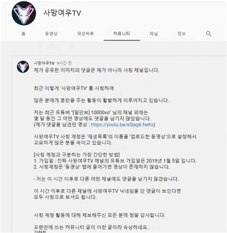Screen dimensions: 227x233
Task: Open the 홈 tab
Action: pyautogui.click(x=23, y=34)
